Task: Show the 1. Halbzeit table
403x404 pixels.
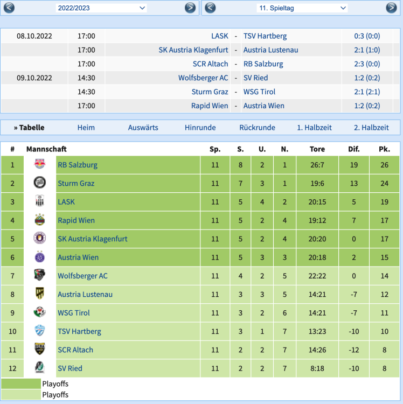Action: point(314,128)
